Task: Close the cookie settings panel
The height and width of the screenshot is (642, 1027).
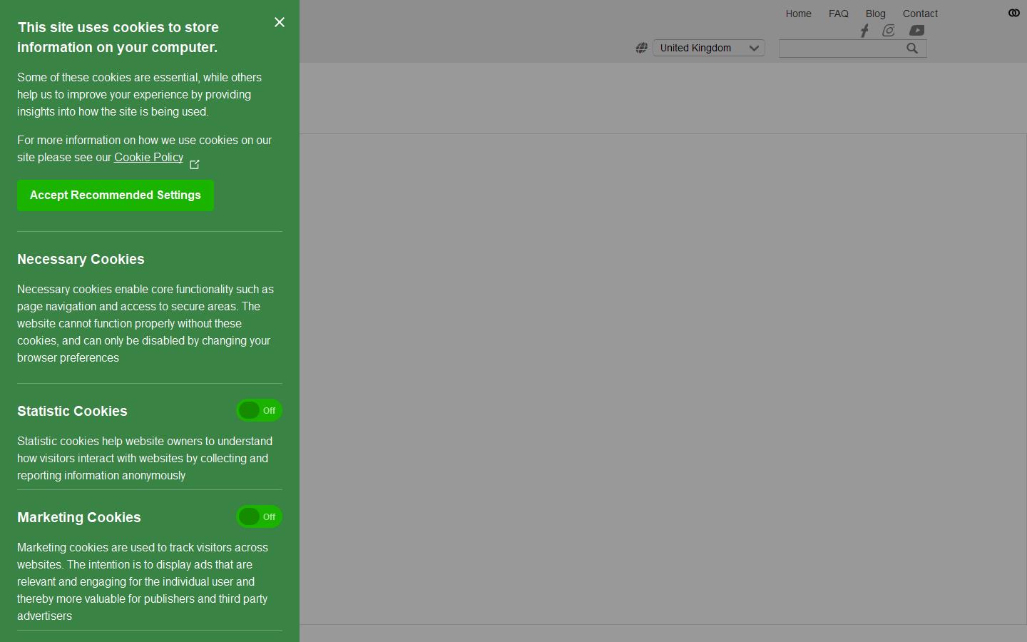Action: click(x=280, y=22)
